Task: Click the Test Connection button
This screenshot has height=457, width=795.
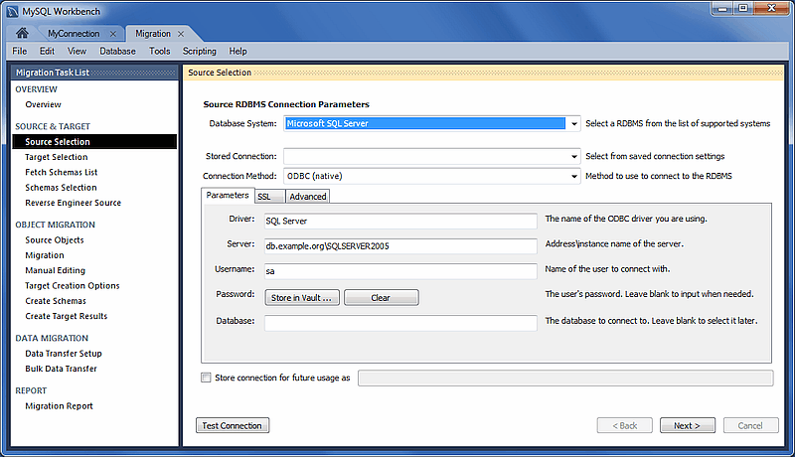Action: pos(232,425)
